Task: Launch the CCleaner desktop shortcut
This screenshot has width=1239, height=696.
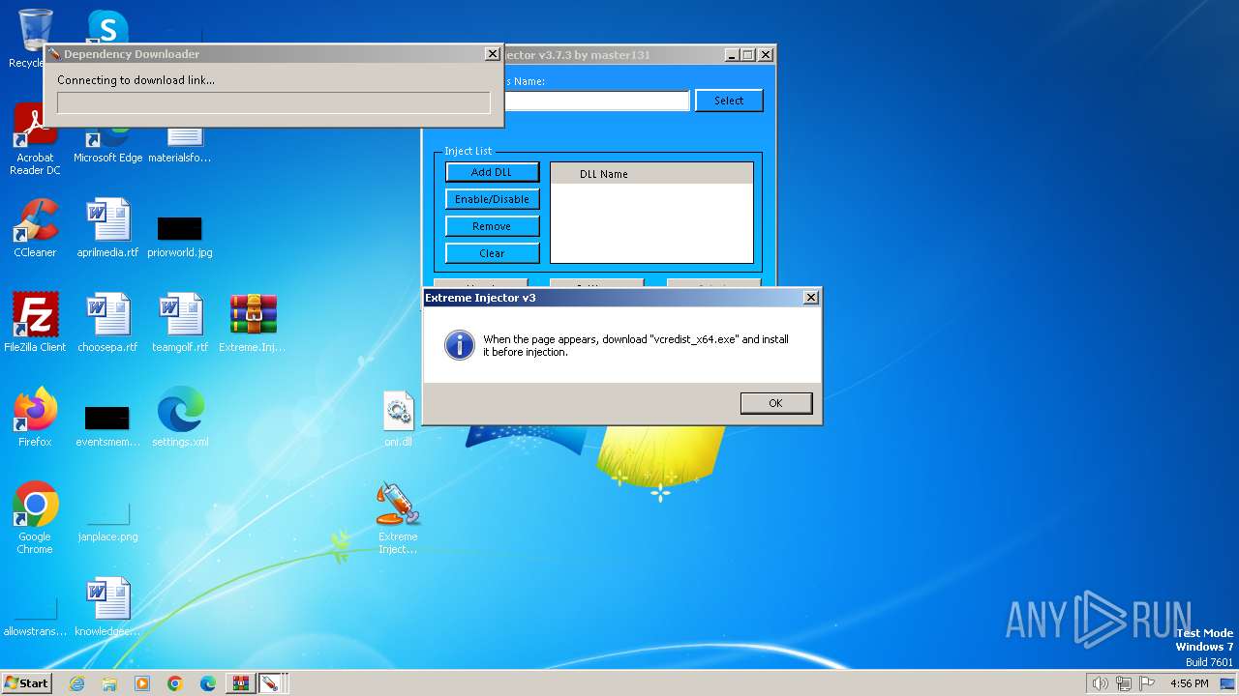Action: pyautogui.click(x=35, y=229)
